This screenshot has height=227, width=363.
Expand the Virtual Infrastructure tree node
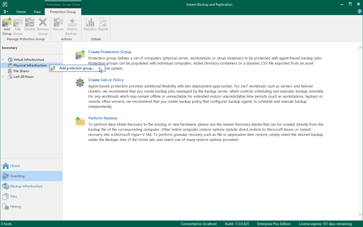[3, 60]
